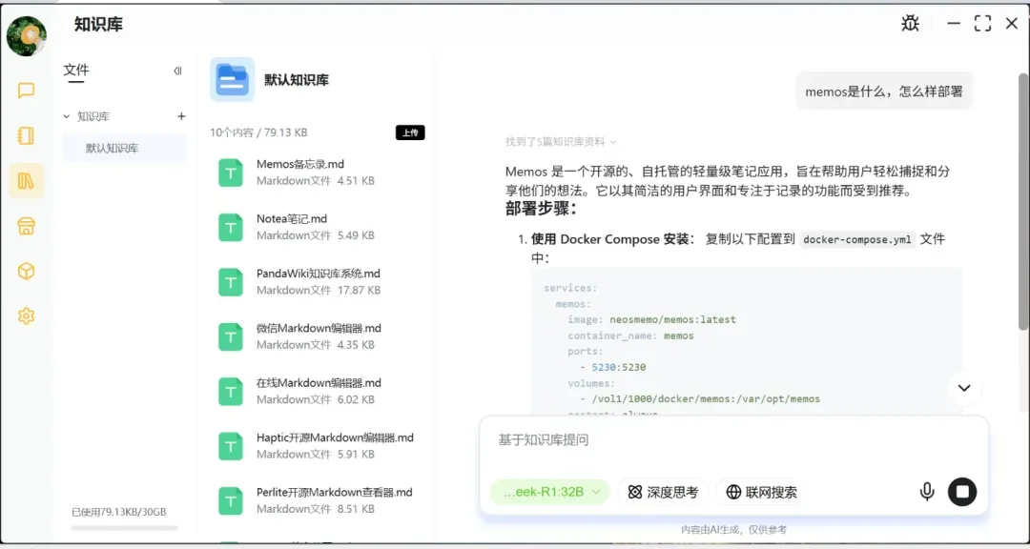Click the file icon of PandaWiki知识库系统.md

pos(231,282)
